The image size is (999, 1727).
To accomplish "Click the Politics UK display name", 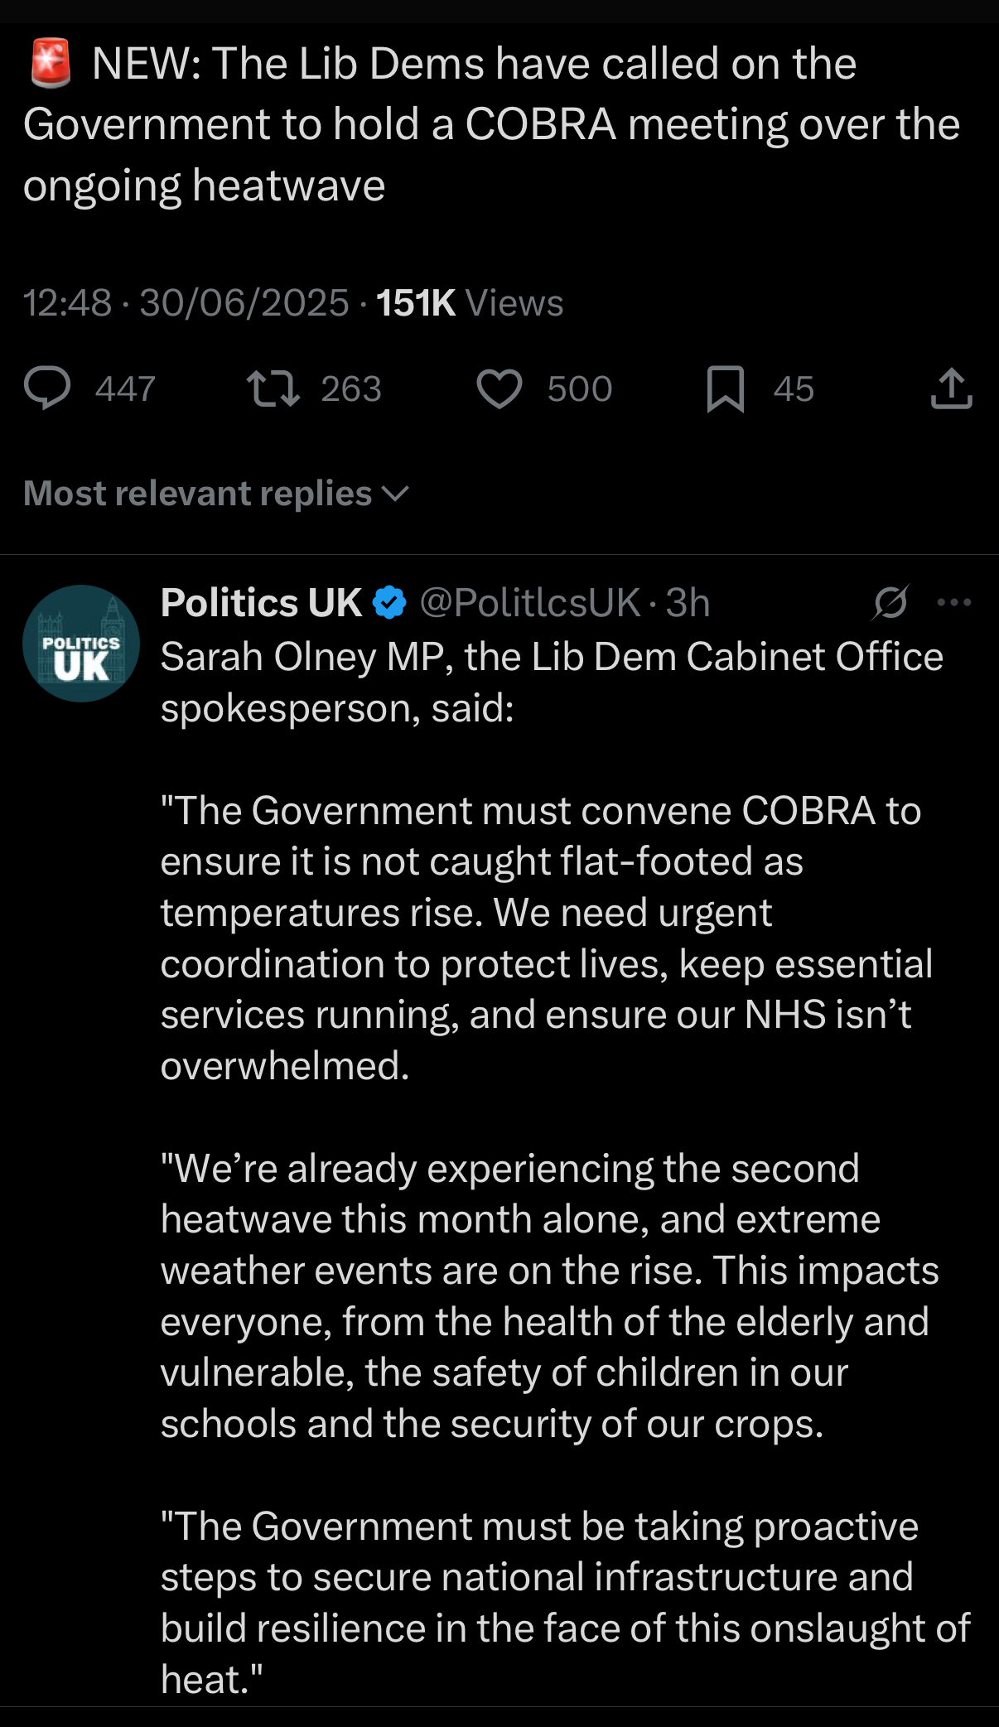I will click(261, 602).
